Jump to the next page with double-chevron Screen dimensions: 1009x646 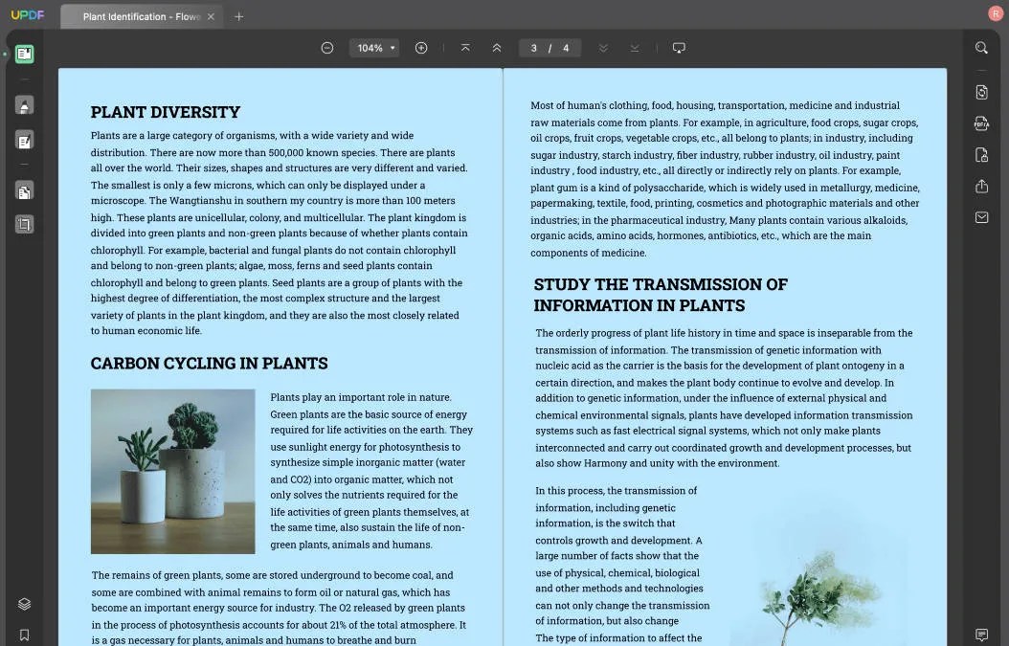coord(604,47)
